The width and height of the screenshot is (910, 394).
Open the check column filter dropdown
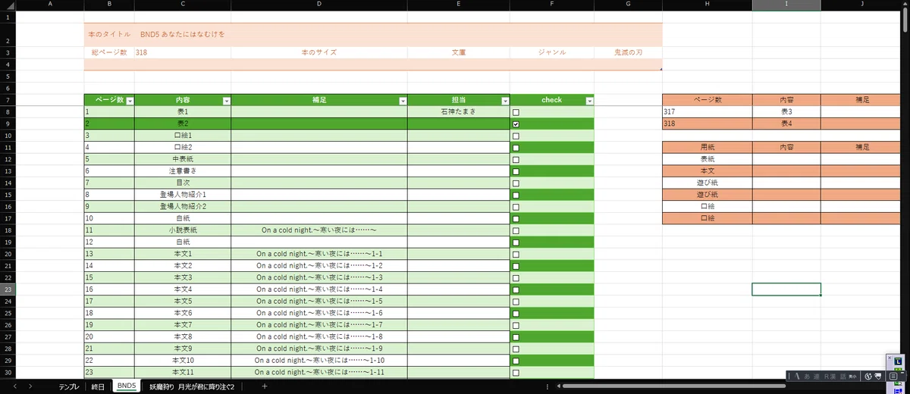click(589, 100)
